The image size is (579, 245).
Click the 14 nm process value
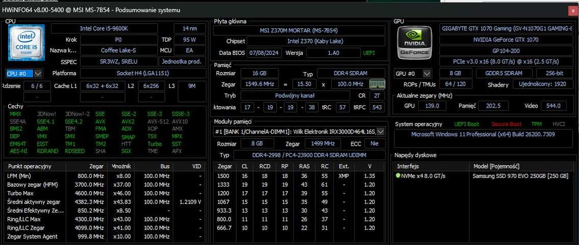pos(190,29)
